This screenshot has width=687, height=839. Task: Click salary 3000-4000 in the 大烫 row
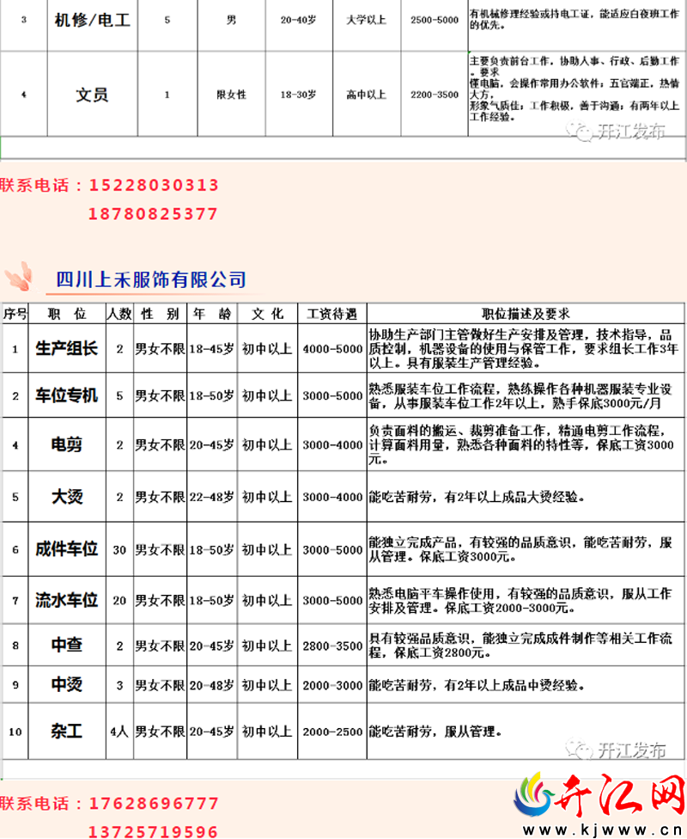332,497
